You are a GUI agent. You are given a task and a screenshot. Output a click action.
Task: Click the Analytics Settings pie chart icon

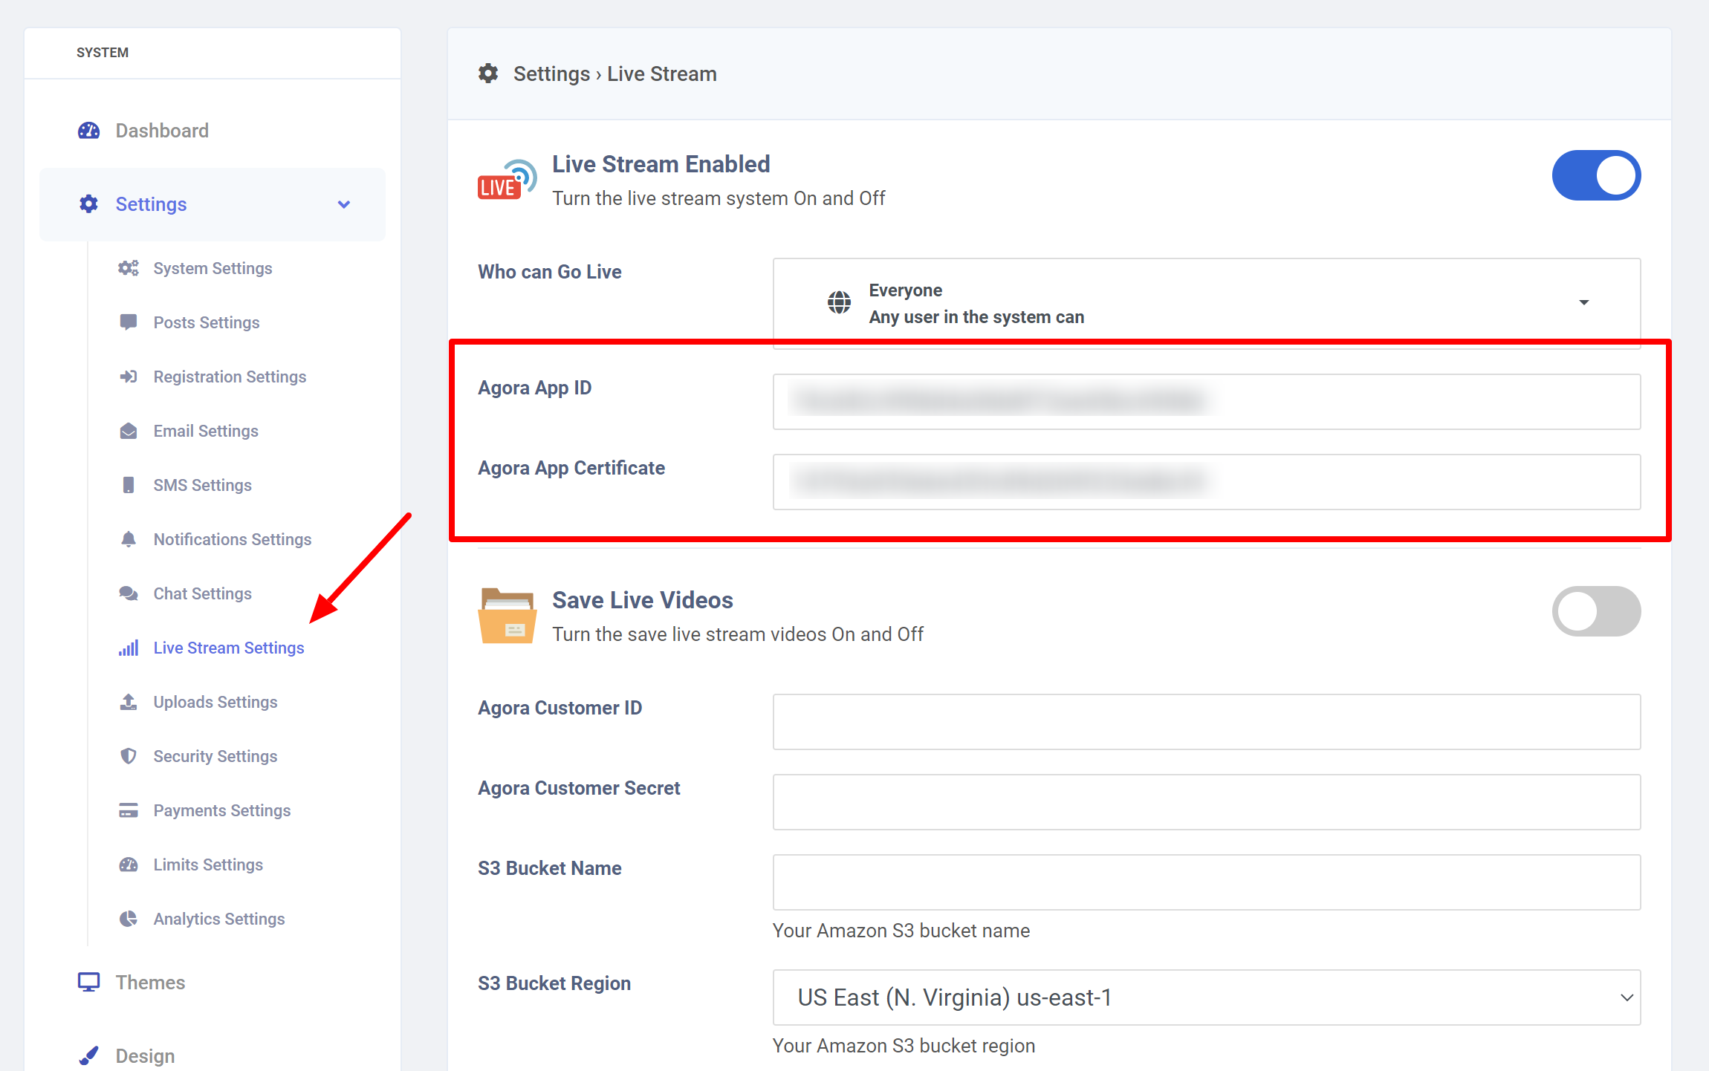point(129,919)
